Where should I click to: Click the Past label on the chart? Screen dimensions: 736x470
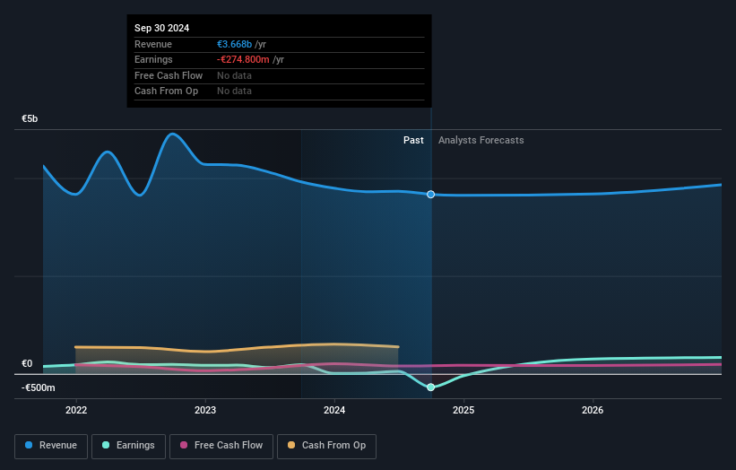[413, 141]
